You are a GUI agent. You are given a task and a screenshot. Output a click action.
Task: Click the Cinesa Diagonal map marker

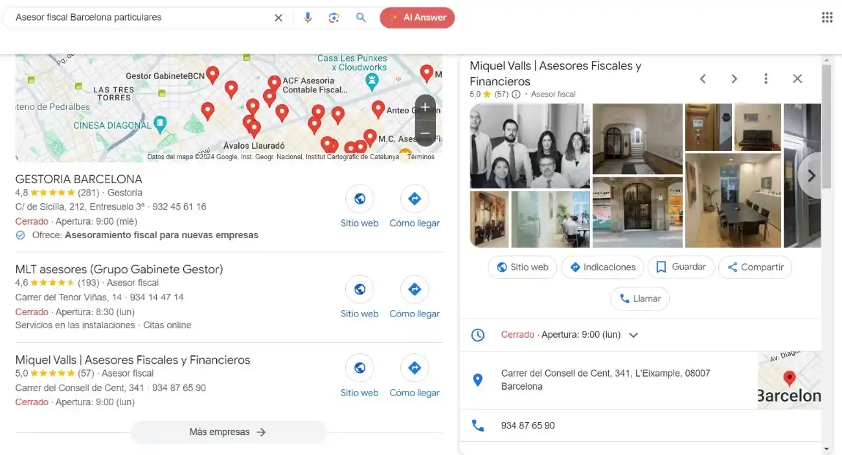161,124
